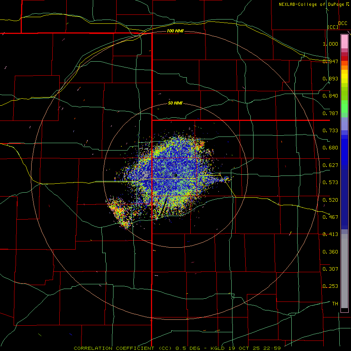Click the KGLD radar site marker at the echo center

pyautogui.click(x=176, y=175)
